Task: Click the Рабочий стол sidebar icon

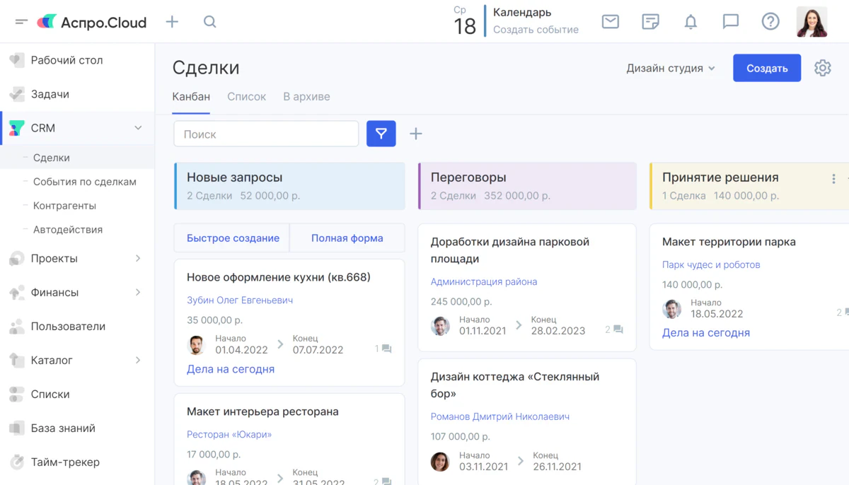Action: (17, 61)
